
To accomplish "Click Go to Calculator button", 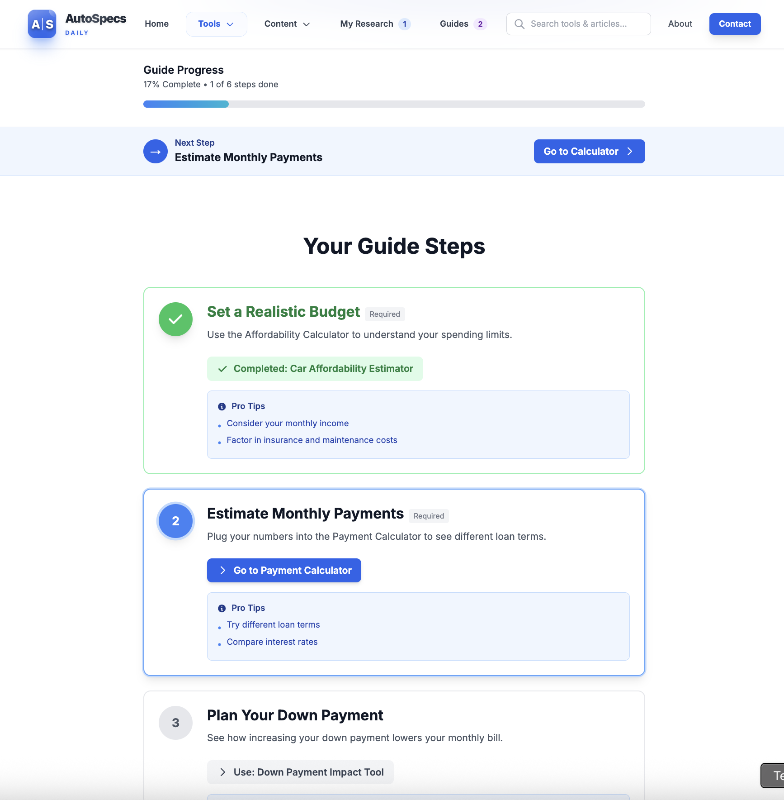I will (x=589, y=152).
